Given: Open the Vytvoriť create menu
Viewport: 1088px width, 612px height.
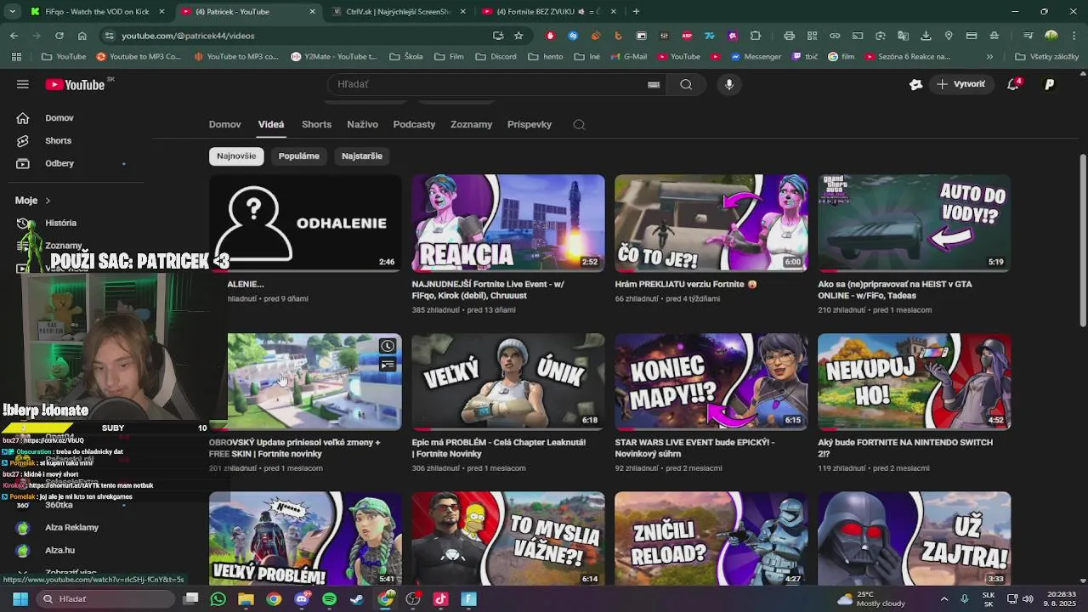Looking at the screenshot, I should 961,84.
